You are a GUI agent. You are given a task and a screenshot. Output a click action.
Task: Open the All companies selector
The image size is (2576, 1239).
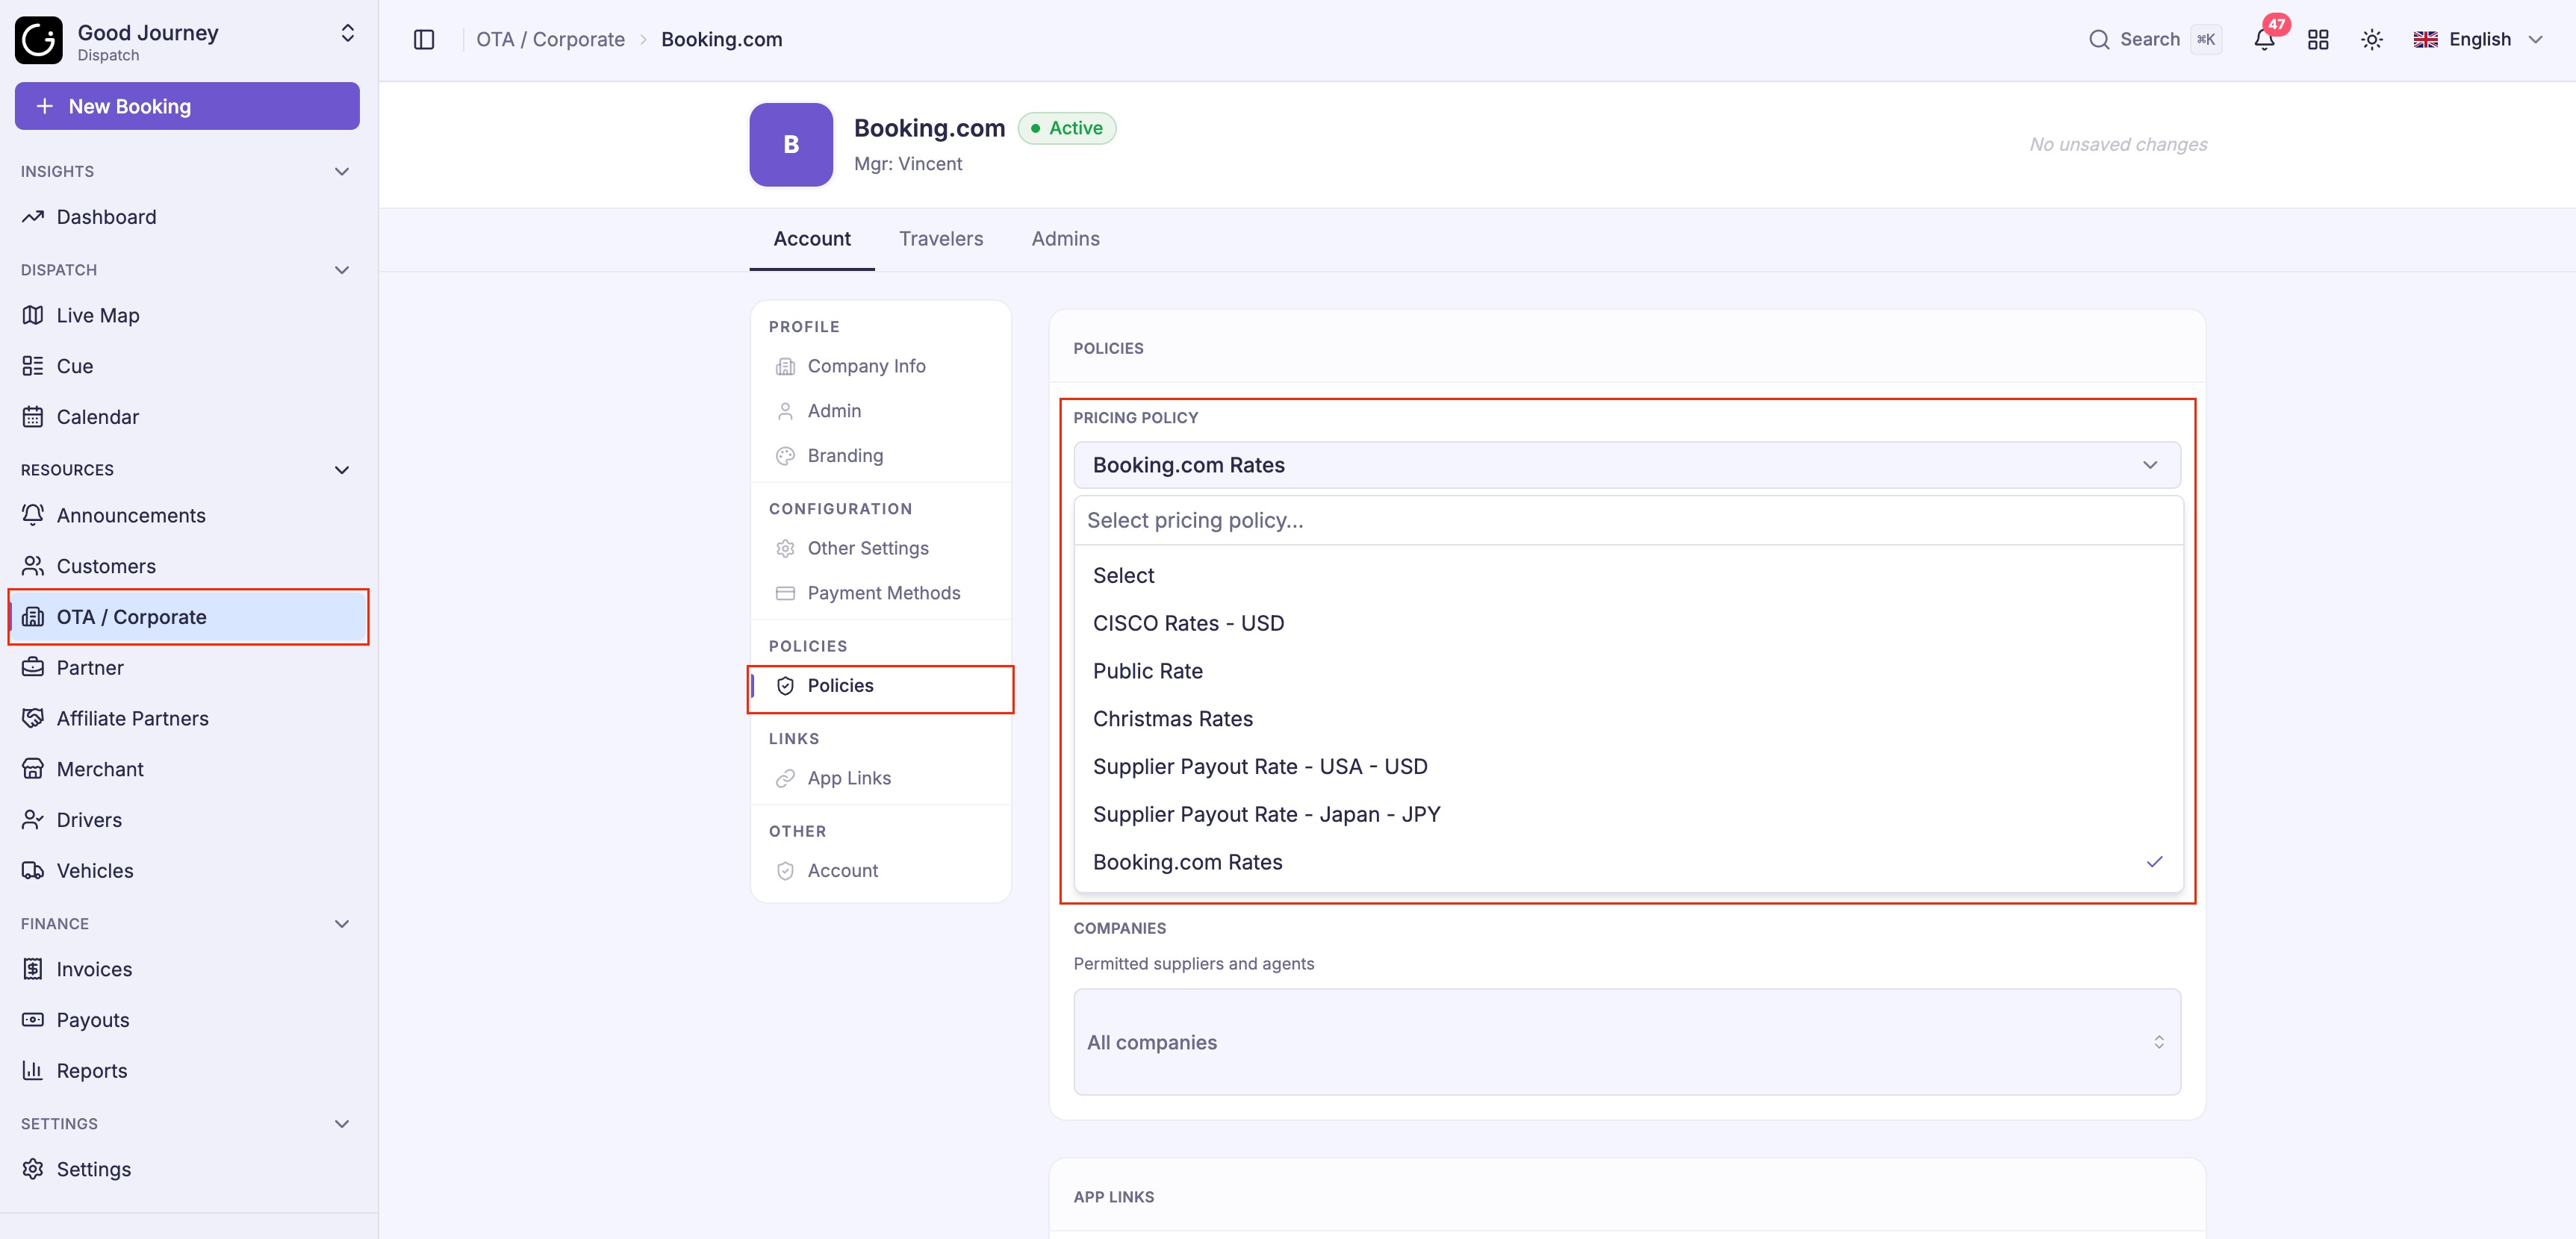tap(1627, 1042)
